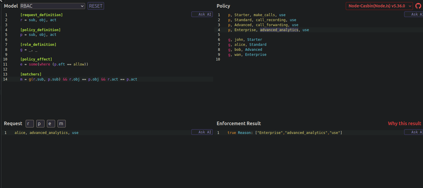423x188 pixels.
Task: Click the 'Enforcement Result' panel heading
Action: [x=239, y=123]
